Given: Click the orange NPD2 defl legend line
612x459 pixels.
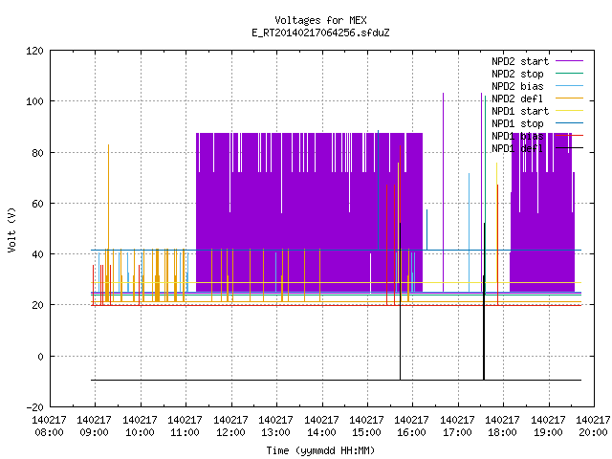Looking at the screenshot, I should coord(569,98).
